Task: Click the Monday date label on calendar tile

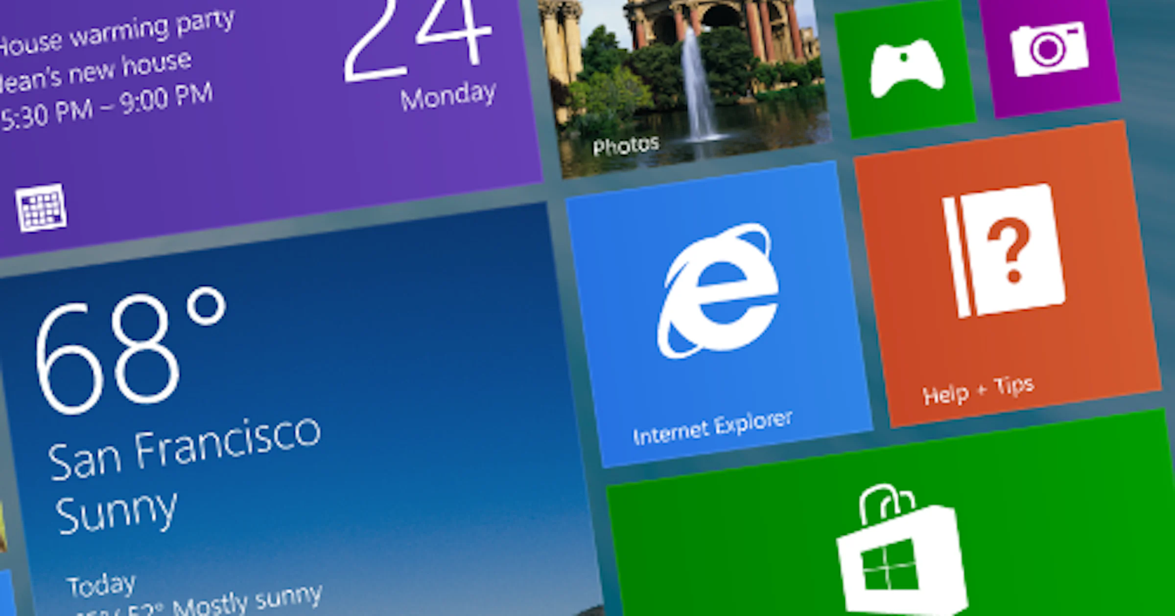Action: pyautogui.click(x=448, y=96)
